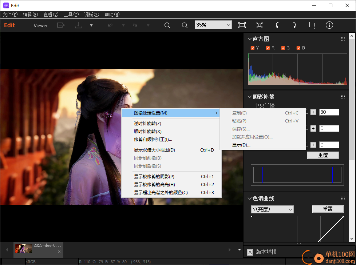Toggle the R histogram channel checkbox
The width and height of the screenshot is (356, 265).
[x=268, y=48]
